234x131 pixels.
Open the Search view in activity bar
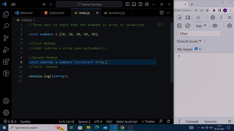pos(6,26)
